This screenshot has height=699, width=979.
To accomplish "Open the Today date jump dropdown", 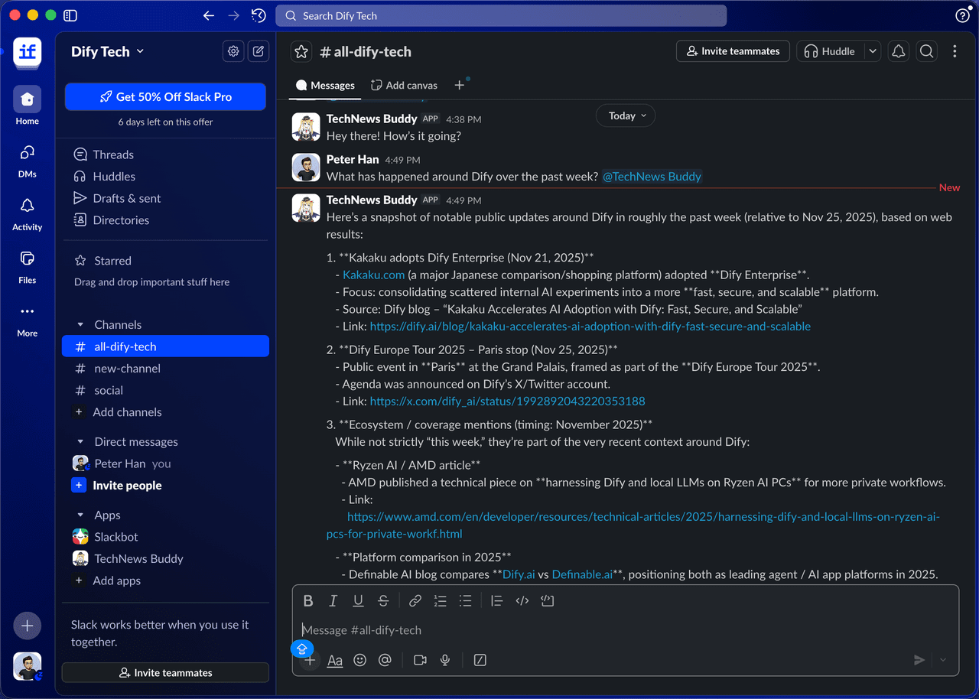I will [626, 115].
